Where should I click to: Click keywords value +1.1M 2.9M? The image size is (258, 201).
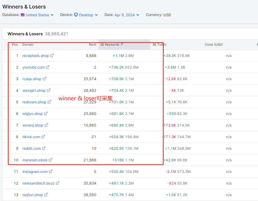[123, 56]
